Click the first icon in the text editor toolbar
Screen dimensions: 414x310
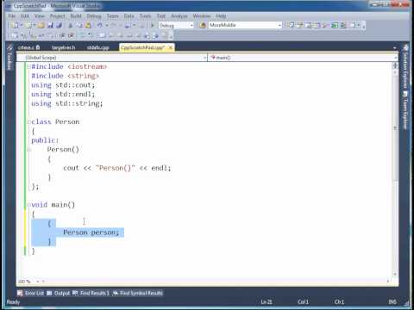click(15, 35)
